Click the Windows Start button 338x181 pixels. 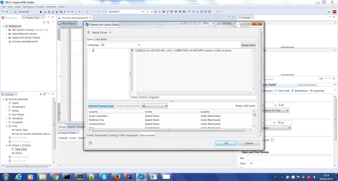pyautogui.click(x=6, y=177)
